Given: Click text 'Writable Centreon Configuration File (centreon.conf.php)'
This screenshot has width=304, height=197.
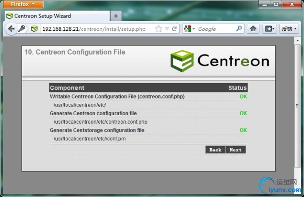Looking at the screenshot, I should (x=117, y=97).
